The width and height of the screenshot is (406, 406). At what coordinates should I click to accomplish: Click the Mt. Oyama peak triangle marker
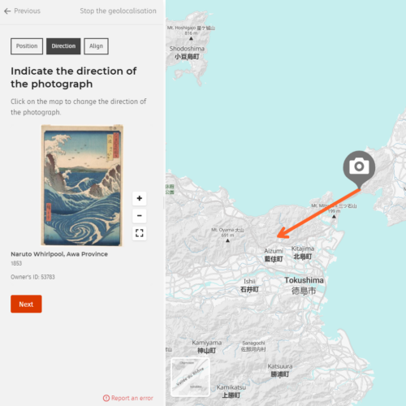[x=227, y=240]
